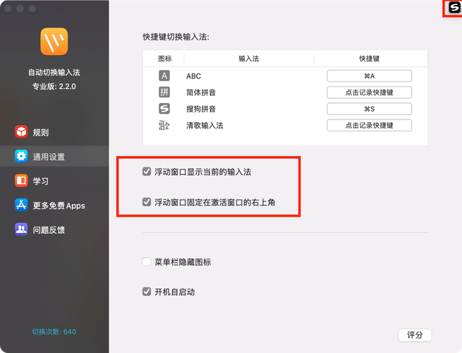Edit the ⌘S shortcut for 搜狗拼音
Viewport: 462px width, 353px height.
coord(369,109)
